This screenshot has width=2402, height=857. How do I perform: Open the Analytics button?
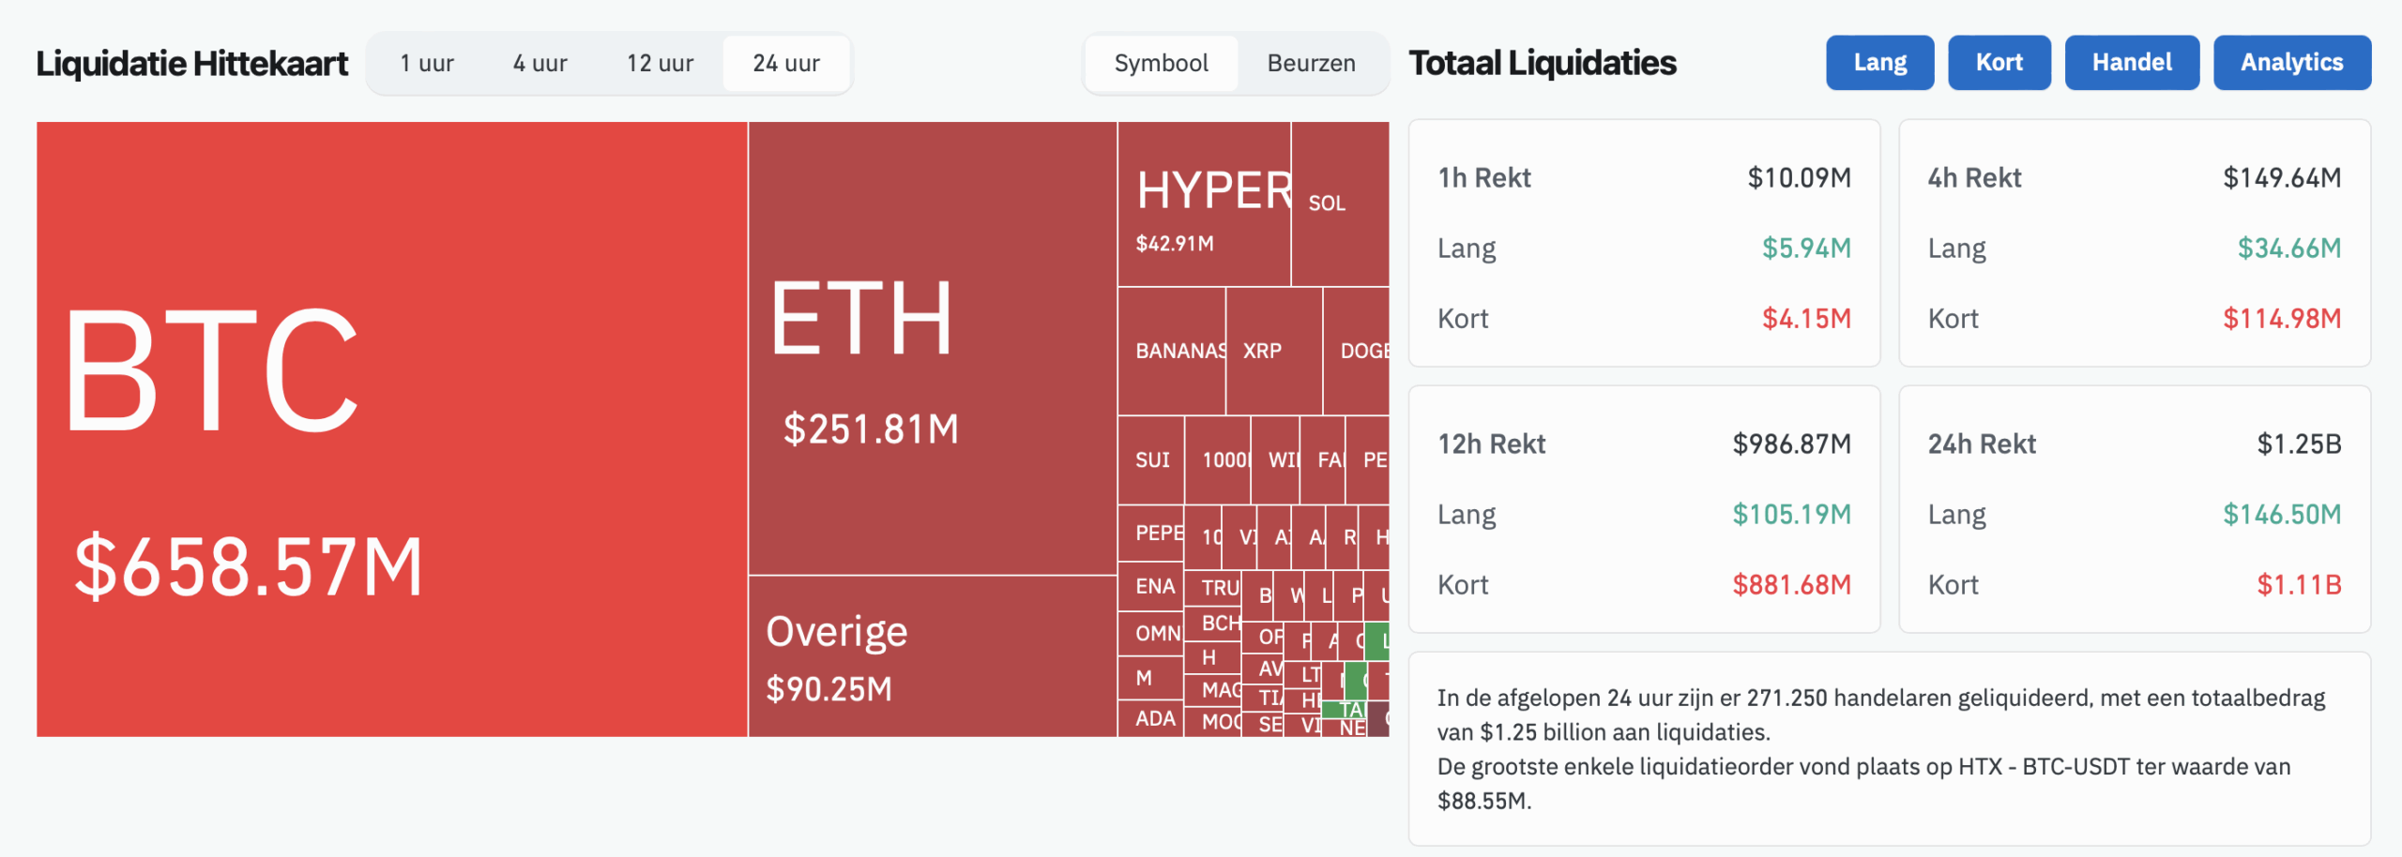(2292, 63)
